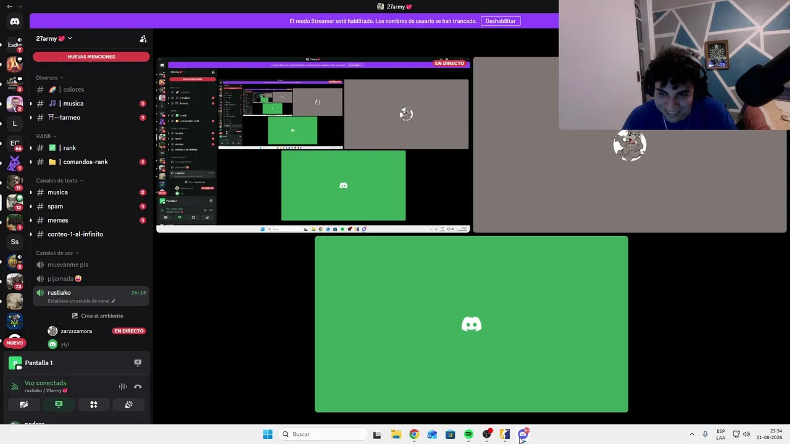The image size is (790, 444).
Task: Toggle microphone icon in system tray
Action: point(705,434)
